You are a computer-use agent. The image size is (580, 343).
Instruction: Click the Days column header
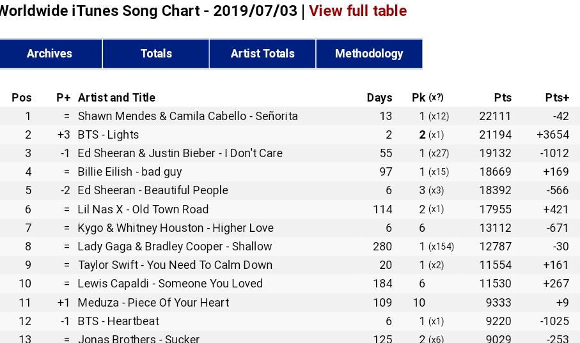[x=379, y=98]
